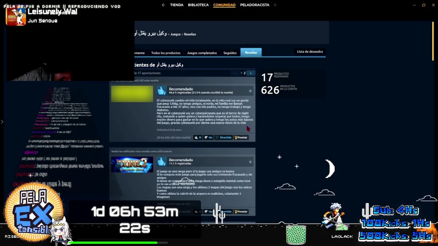The width and height of the screenshot is (438, 246).
Task: Open the Recomendado title of Cyberpunk review
Action: click(x=181, y=89)
